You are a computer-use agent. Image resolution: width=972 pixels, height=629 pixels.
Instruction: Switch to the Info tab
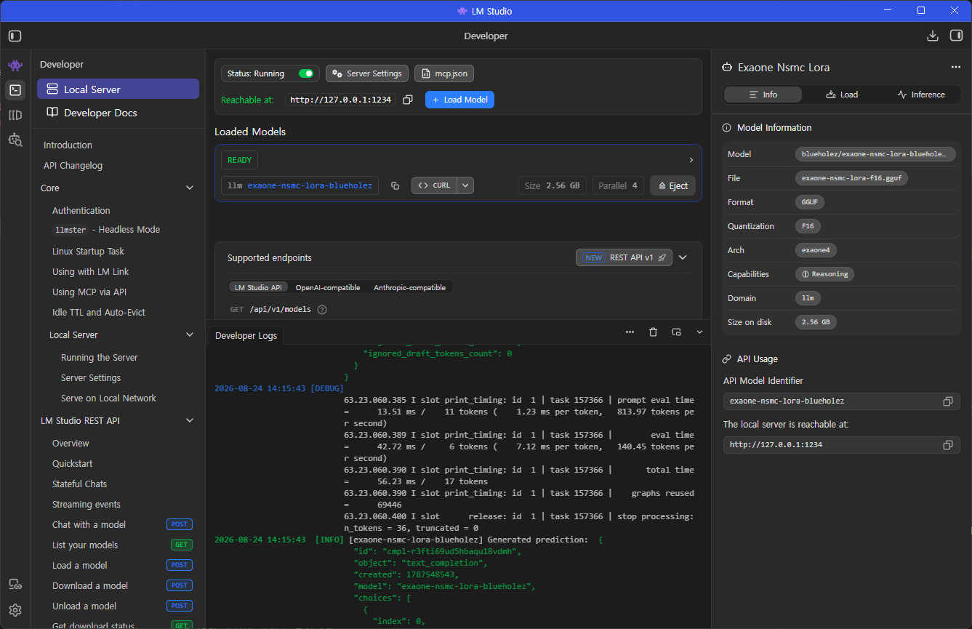click(x=763, y=95)
